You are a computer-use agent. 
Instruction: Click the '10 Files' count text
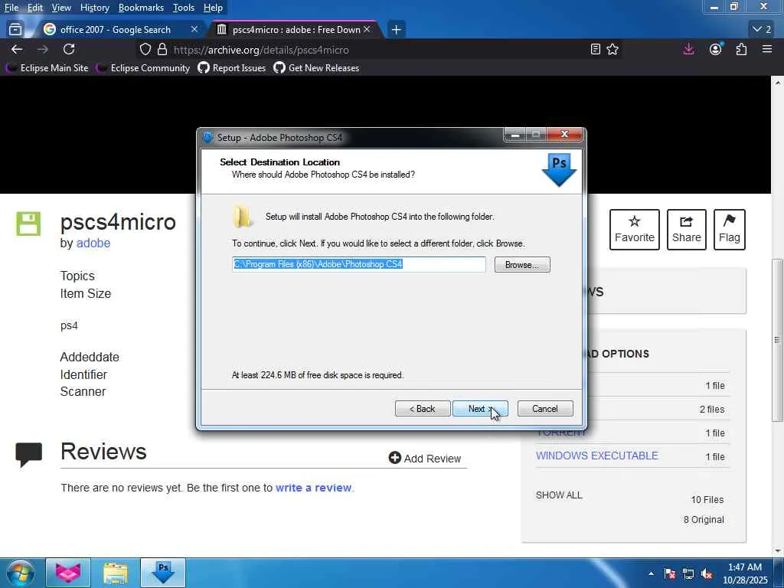[x=707, y=499]
